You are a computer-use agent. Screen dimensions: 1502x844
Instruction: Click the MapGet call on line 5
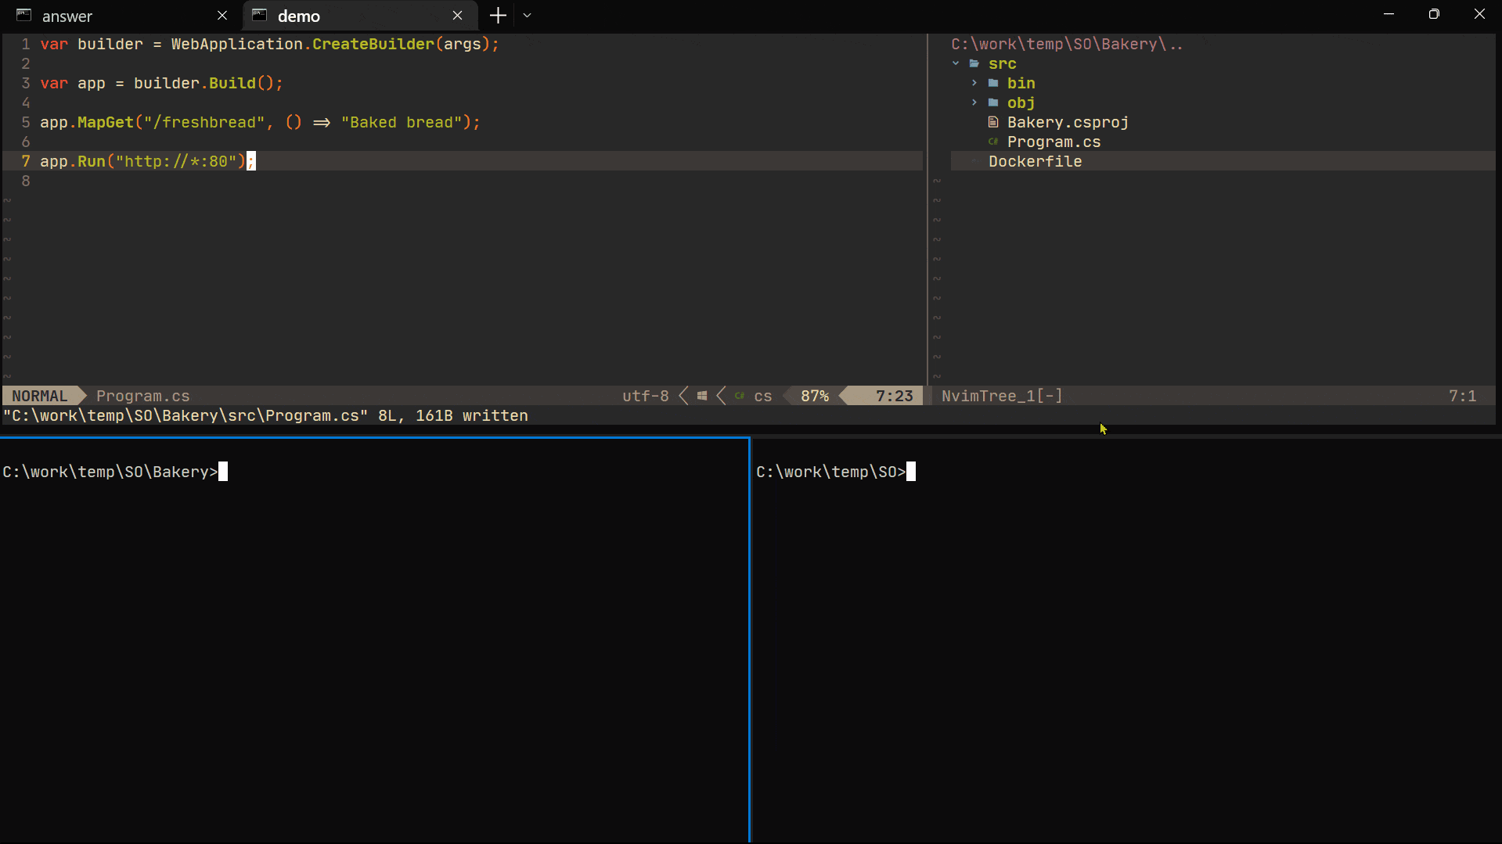coord(106,122)
